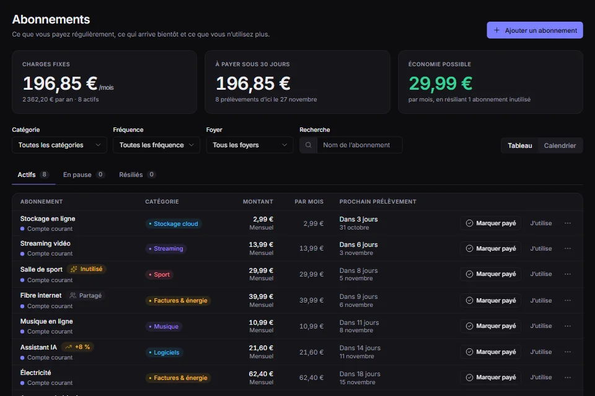Click the Streaming category tag
This screenshot has width=595, height=396.
[166, 249]
